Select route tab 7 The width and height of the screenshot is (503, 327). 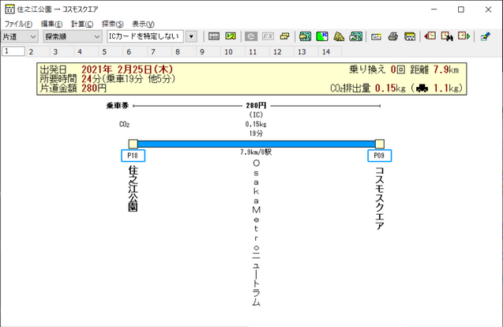click(x=160, y=51)
